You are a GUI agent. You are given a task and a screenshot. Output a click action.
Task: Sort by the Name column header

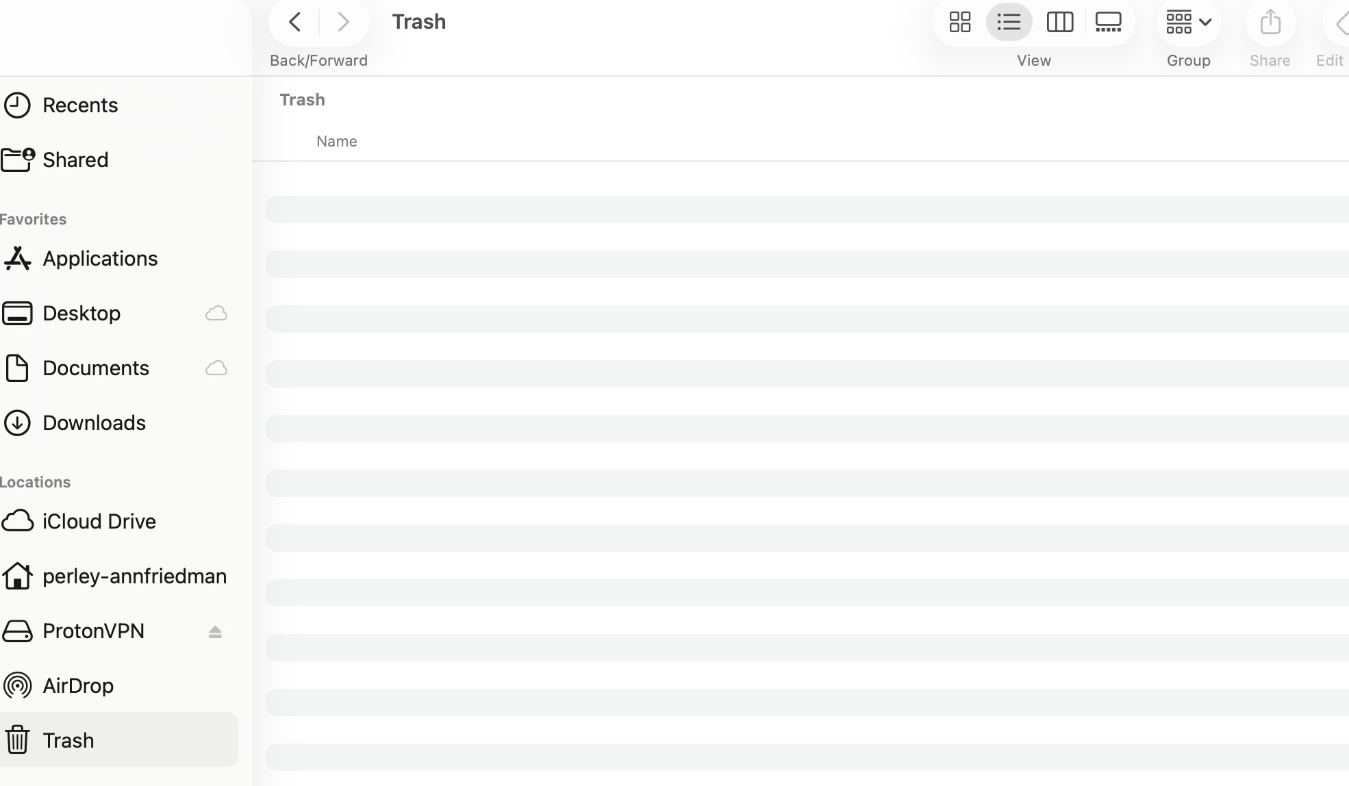click(x=336, y=142)
